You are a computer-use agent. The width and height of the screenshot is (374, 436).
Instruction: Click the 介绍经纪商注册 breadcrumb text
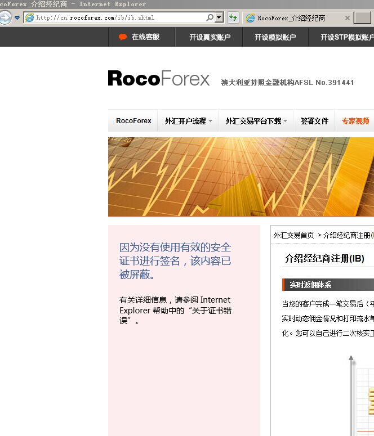pyautogui.click(x=346, y=235)
